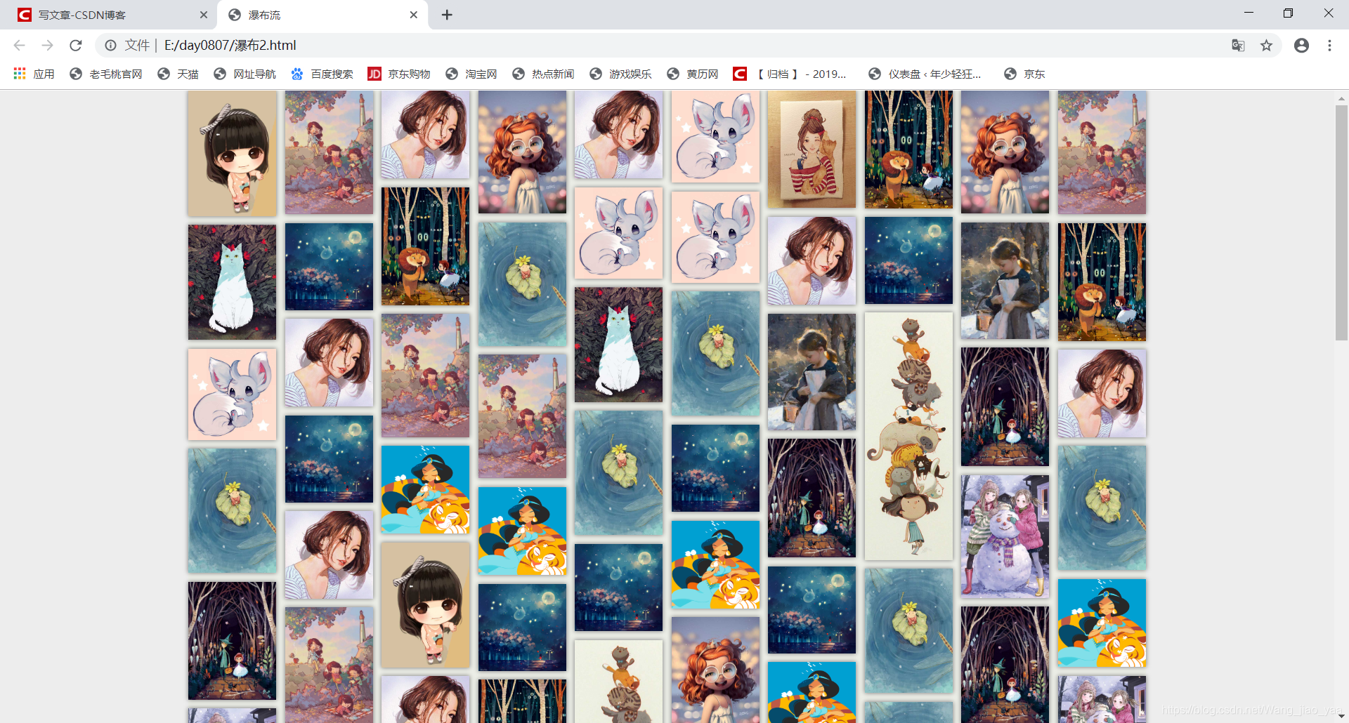
Task: Restore down the Chrome window
Action: (x=1288, y=13)
